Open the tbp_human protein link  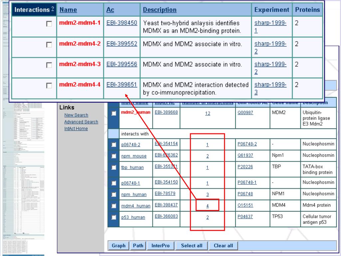(x=133, y=167)
